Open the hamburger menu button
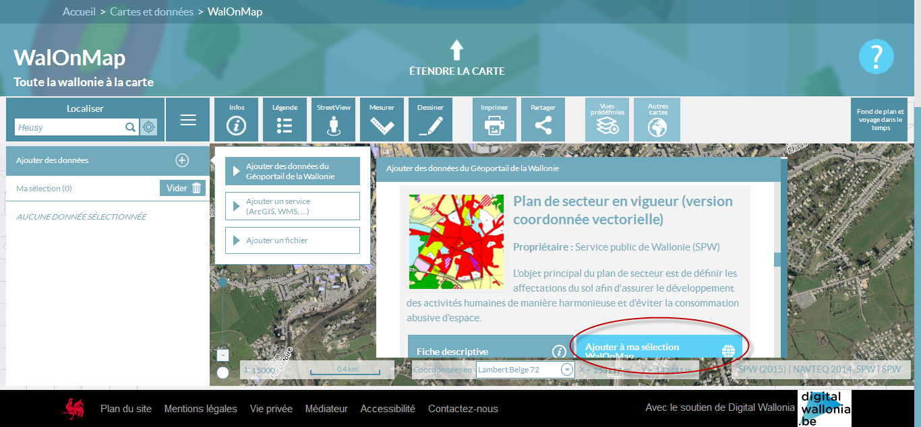Image resolution: width=921 pixels, height=427 pixels. tap(188, 120)
